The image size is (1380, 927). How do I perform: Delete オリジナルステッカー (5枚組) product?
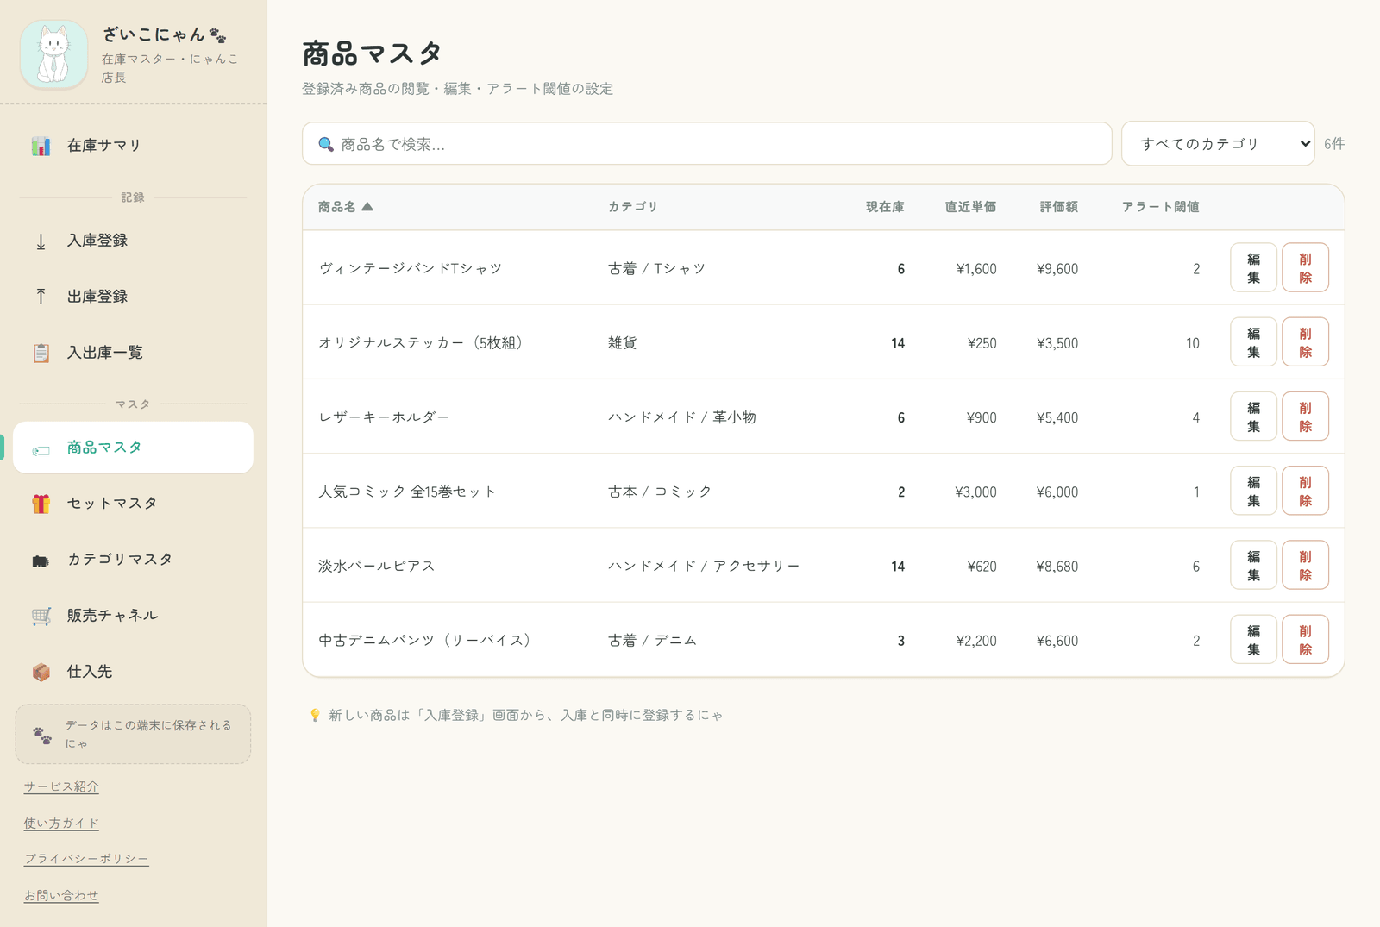[x=1305, y=341]
